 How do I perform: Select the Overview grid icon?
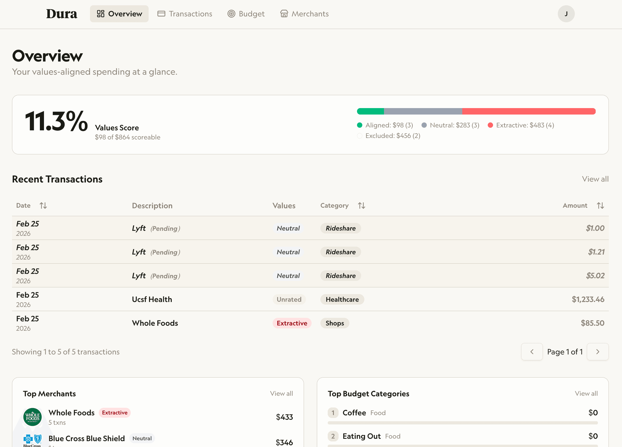click(x=101, y=13)
